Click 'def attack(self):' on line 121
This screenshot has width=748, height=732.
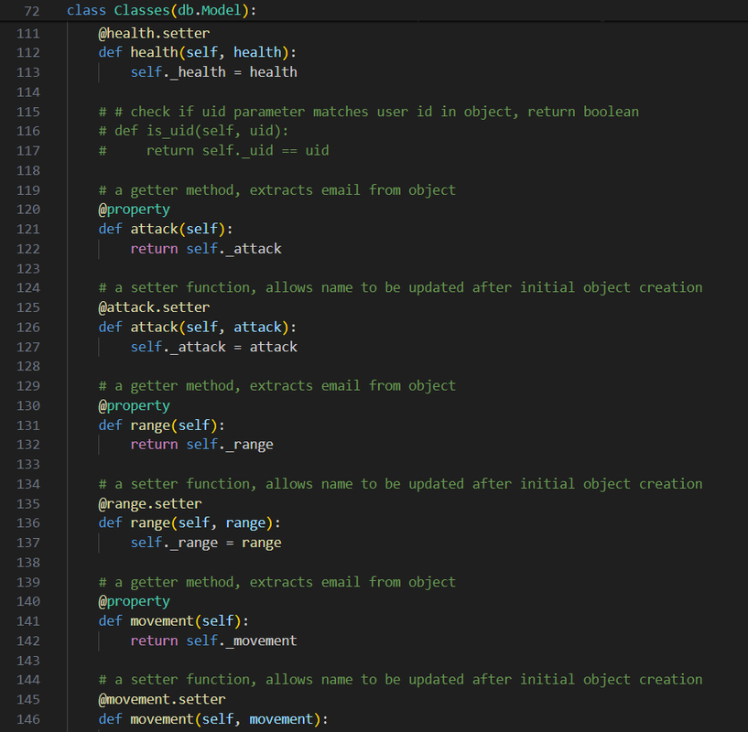point(166,229)
